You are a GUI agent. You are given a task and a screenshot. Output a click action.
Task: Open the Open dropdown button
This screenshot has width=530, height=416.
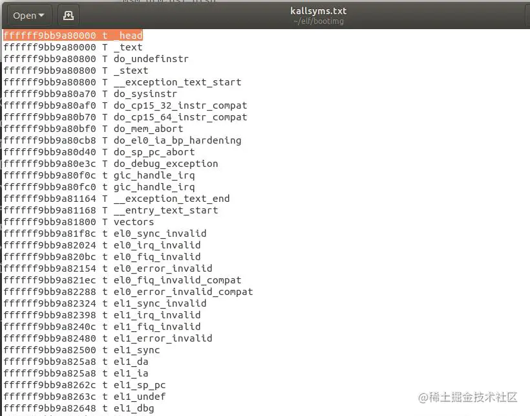tap(28, 16)
